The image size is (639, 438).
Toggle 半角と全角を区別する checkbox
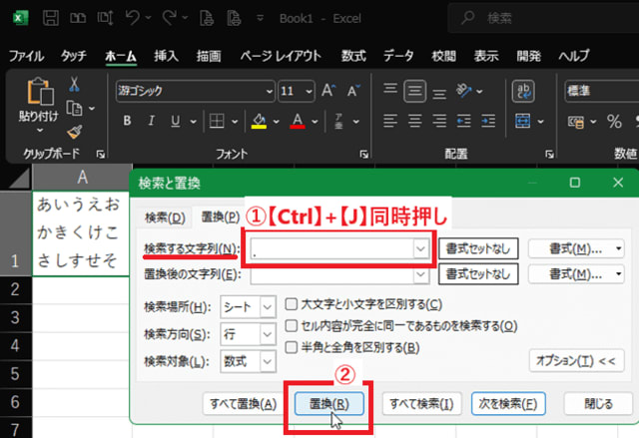click(x=292, y=347)
